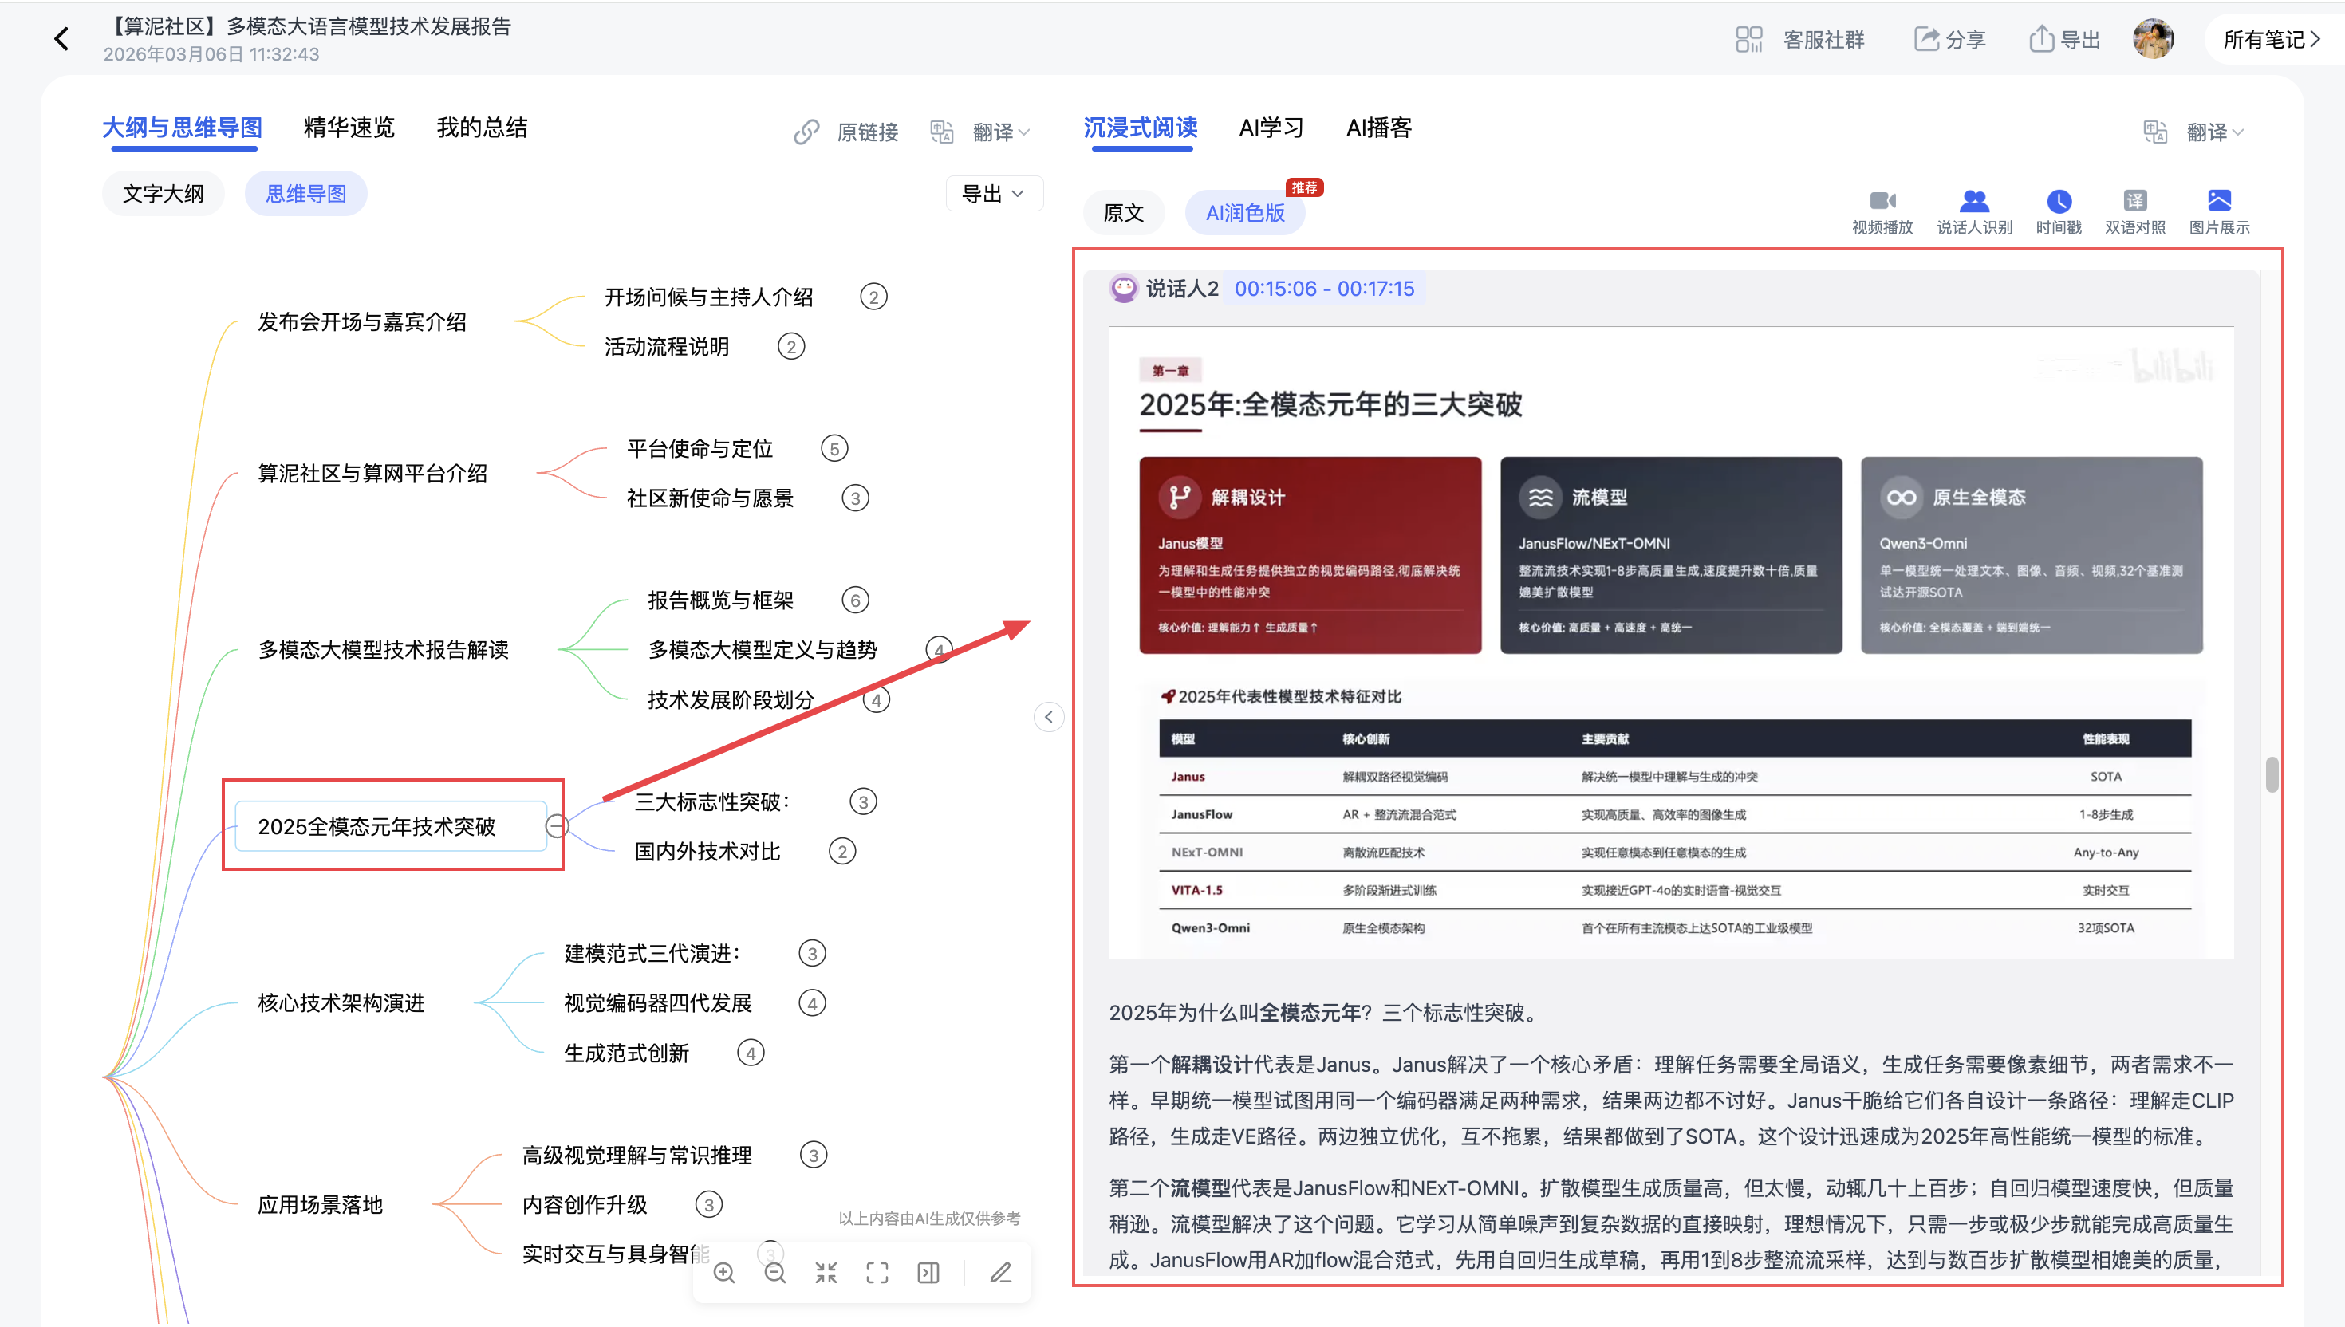Open the right panel 翻译 dropdown

2215,132
